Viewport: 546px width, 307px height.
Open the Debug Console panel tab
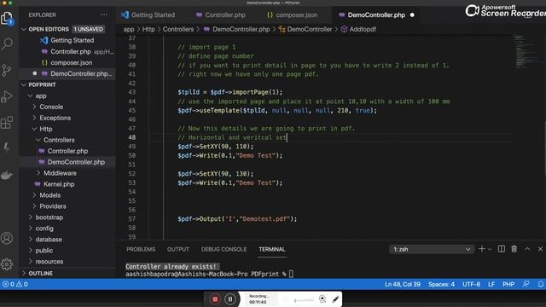coord(224,249)
